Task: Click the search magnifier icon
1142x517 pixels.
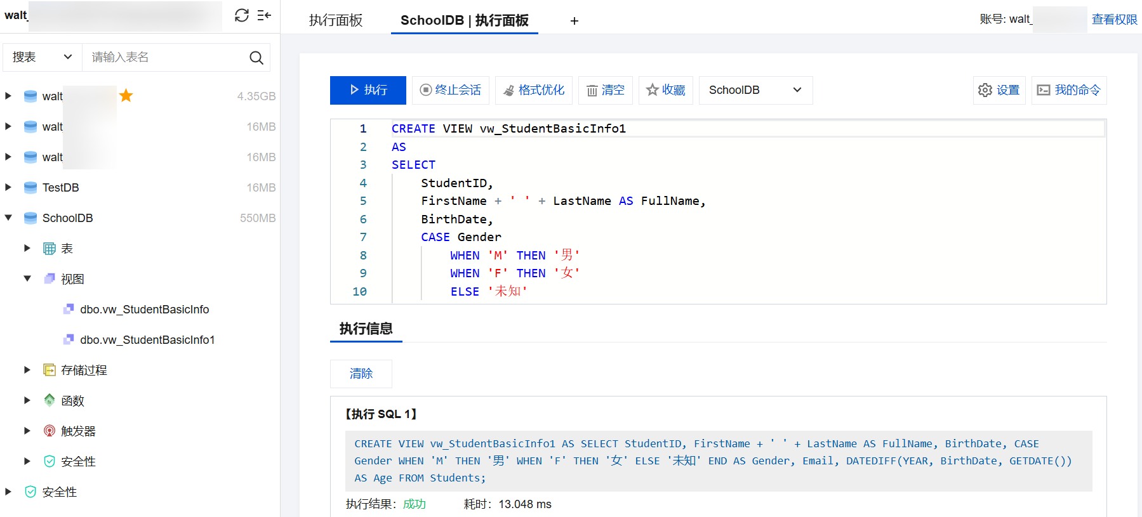Action: pyautogui.click(x=256, y=58)
